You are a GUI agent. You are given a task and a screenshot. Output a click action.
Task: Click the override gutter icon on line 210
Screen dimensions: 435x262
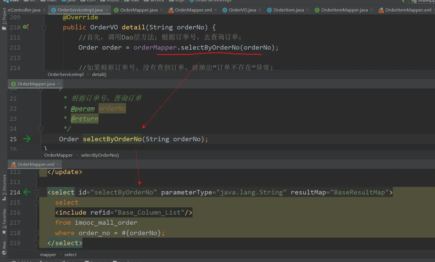(26, 27)
